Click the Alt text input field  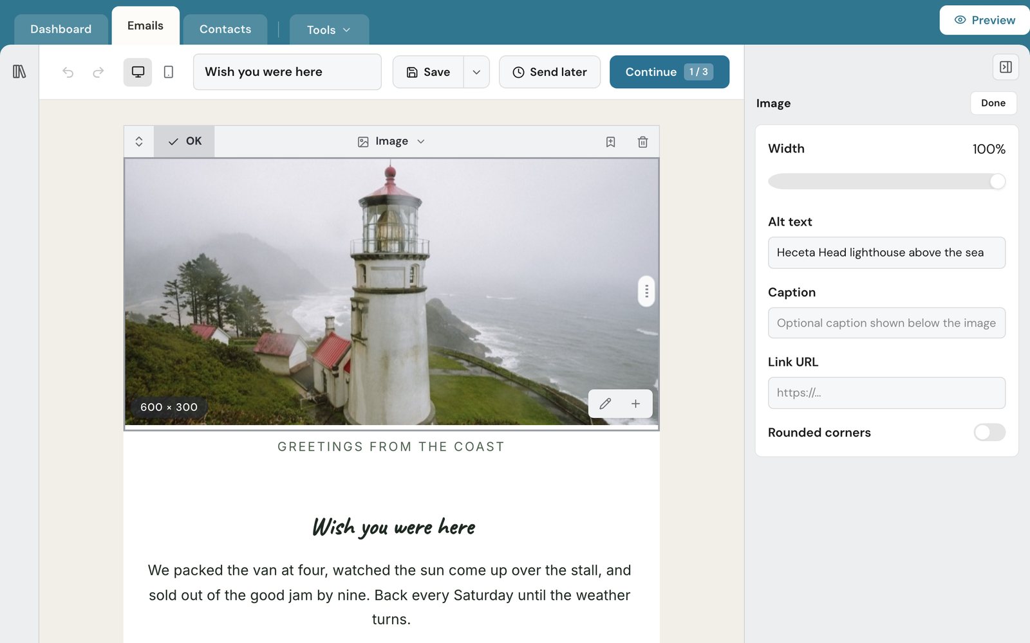pyautogui.click(x=886, y=253)
